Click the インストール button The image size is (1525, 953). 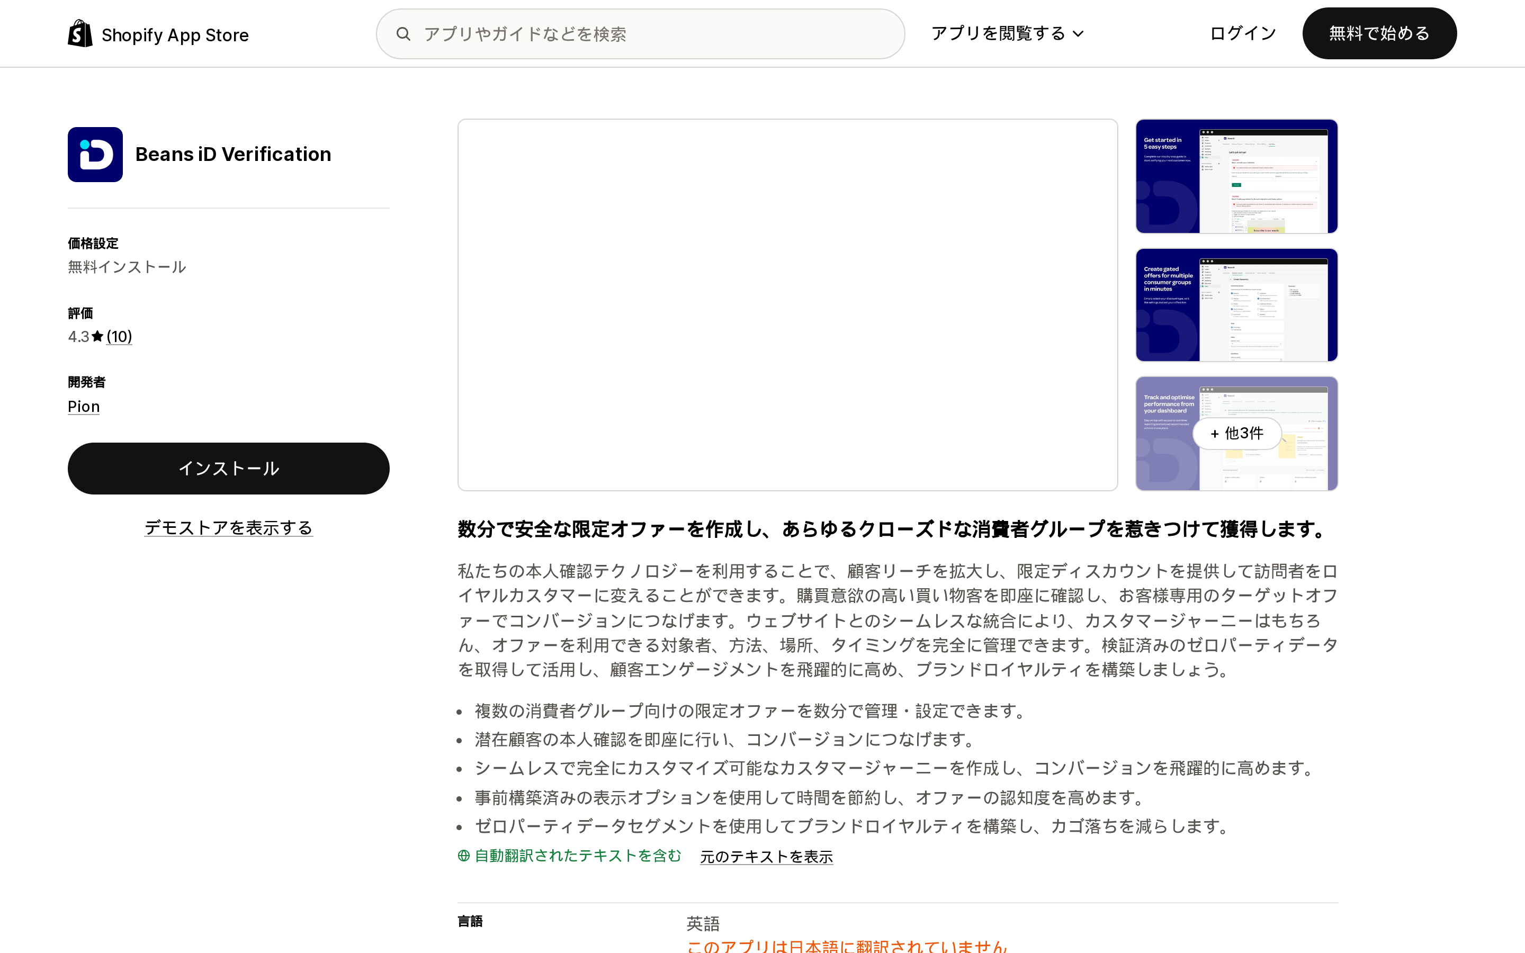(229, 469)
